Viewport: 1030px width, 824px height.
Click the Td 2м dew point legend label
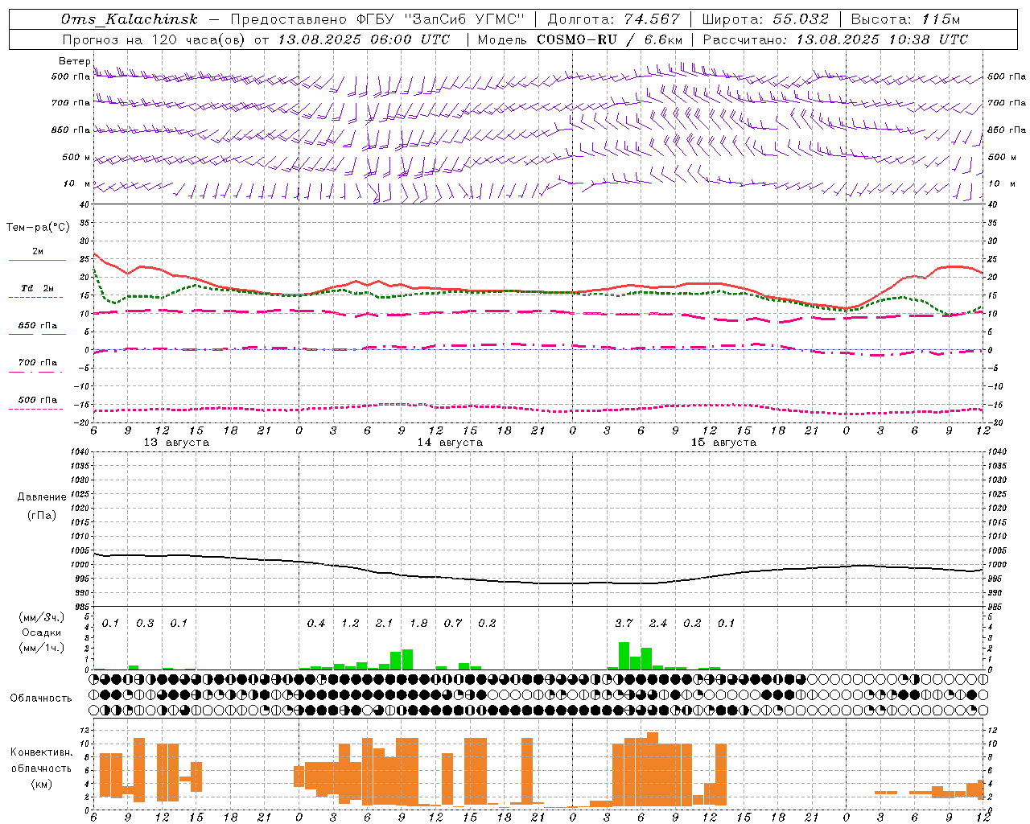click(x=38, y=288)
